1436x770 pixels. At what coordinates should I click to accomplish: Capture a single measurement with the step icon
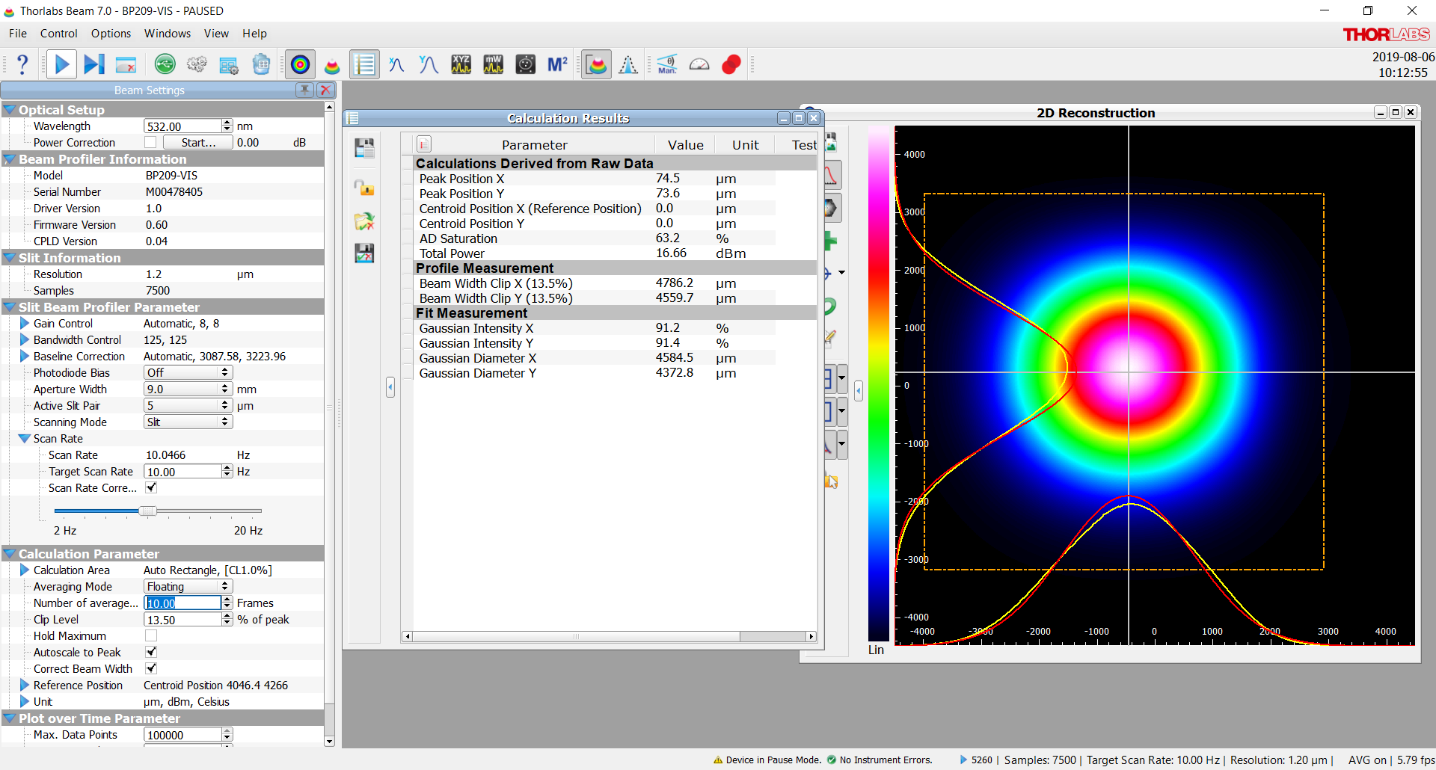(x=94, y=65)
